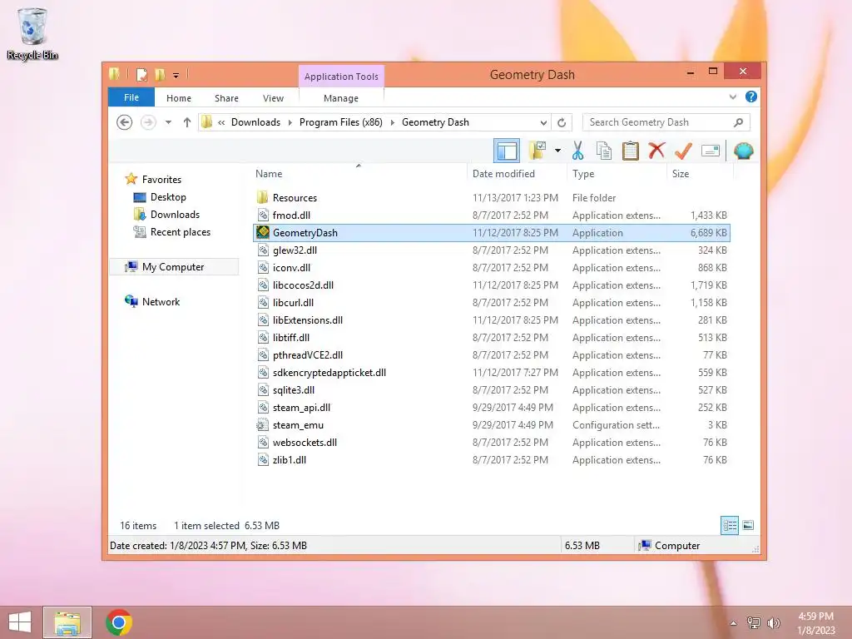Click the orange checkmark properties icon
Image resolution: width=852 pixels, height=639 pixels.
(683, 151)
